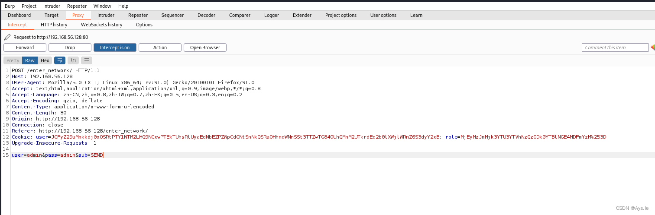Open the Repeater menu in menu bar
Image resolution: width=655 pixels, height=215 pixels.
77,6
